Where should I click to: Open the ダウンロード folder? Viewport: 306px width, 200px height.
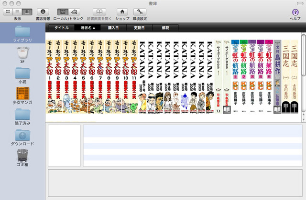(x=22, y=137)
